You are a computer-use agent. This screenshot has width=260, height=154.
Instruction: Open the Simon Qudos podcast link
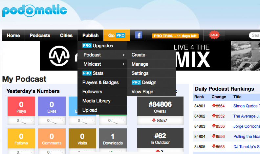[x=247, y=106]
